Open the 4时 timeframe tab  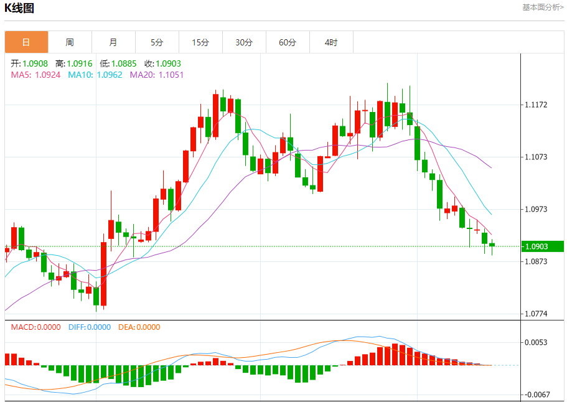[x=331, y=42]
